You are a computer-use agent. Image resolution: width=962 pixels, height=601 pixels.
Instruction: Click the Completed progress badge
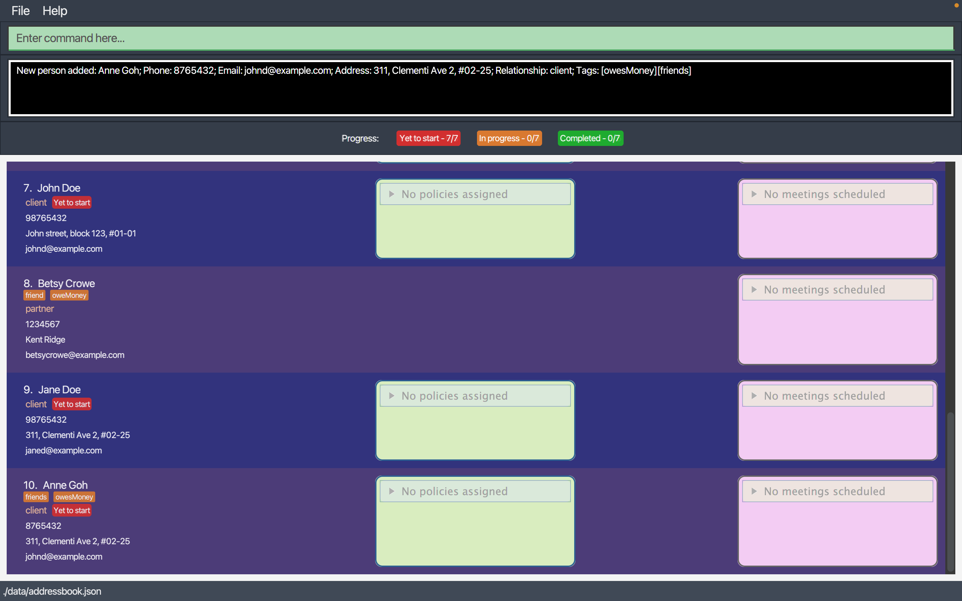pyautogui.click(x=590, y=138)
